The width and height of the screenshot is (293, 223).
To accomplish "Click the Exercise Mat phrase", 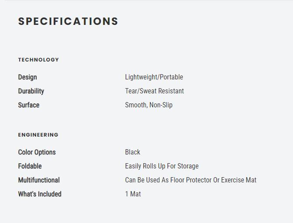I will click(x=238, y=180).
